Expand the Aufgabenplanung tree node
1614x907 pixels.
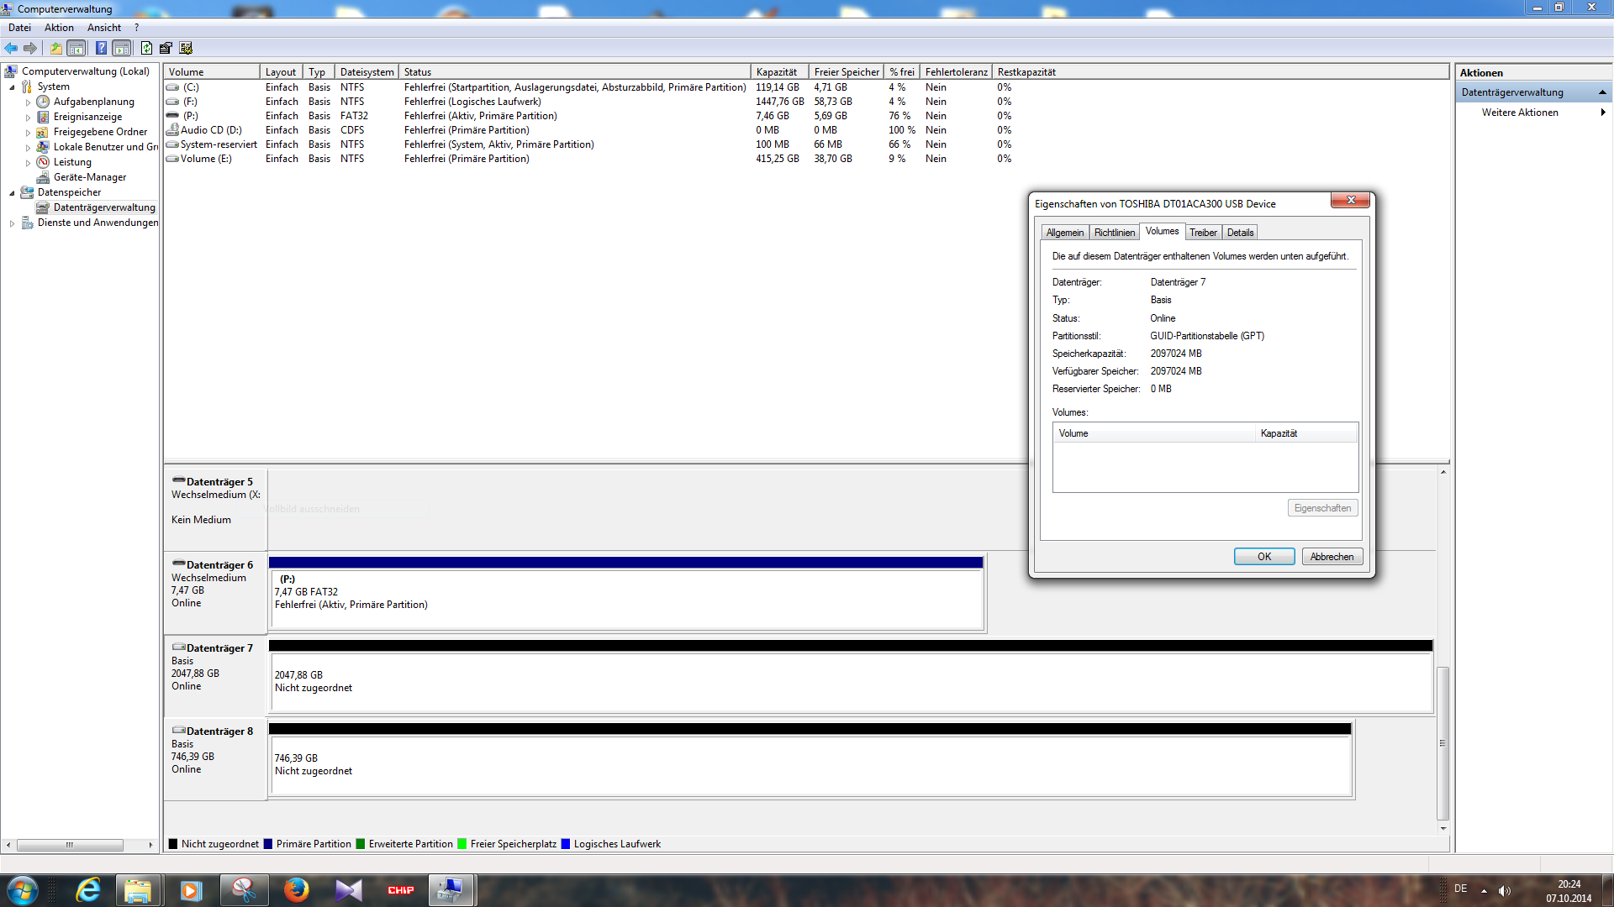[28, 102]
